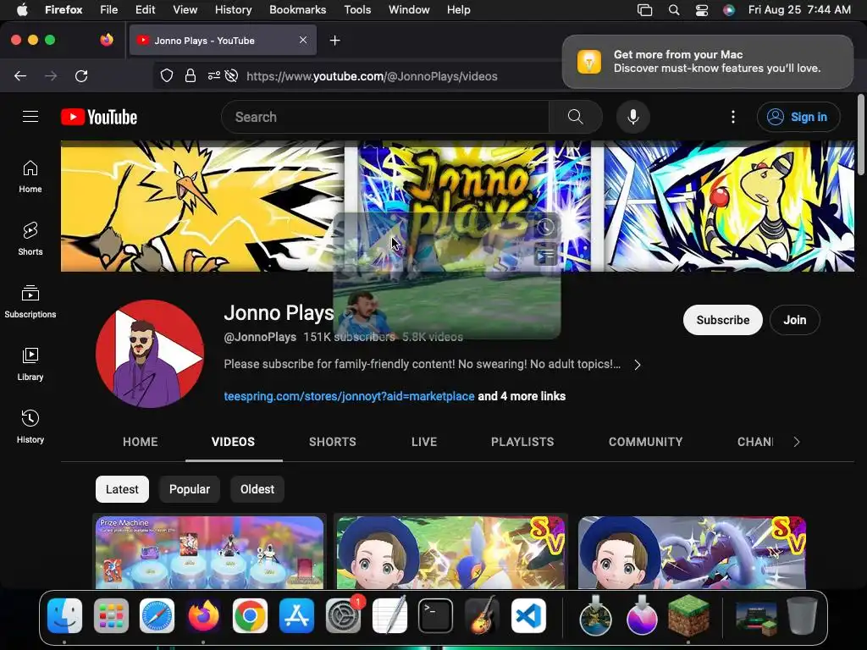Click the Firefox address bar URL
The height and width of the screenshot is (650, 867).
[372, 76]
